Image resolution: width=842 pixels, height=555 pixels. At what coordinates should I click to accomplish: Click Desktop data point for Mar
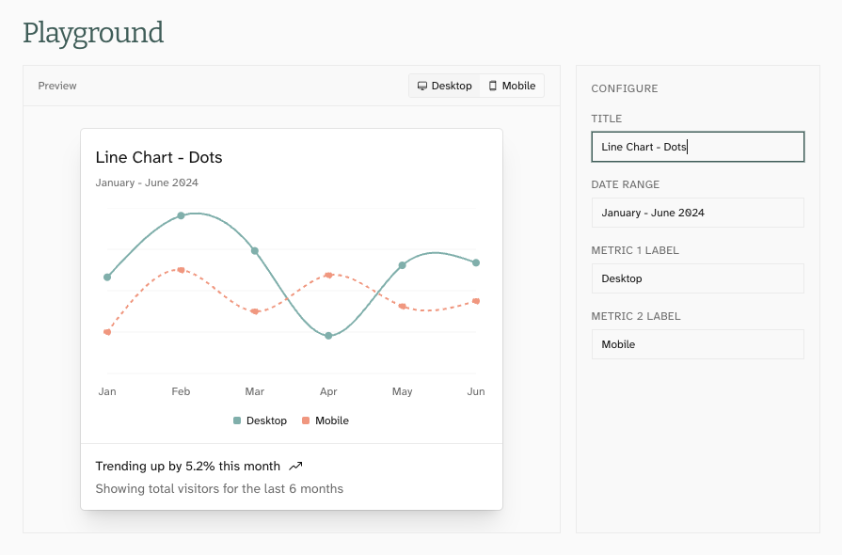pyautogui.click(x=255, y=250)
